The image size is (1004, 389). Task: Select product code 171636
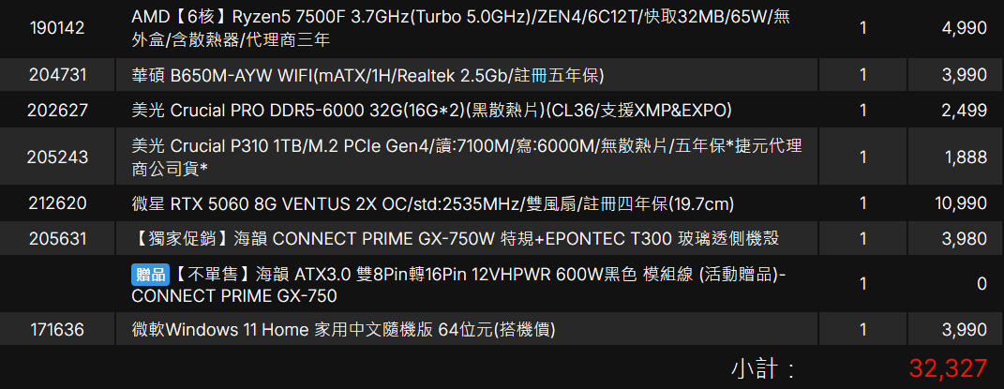tap(57, 330)
